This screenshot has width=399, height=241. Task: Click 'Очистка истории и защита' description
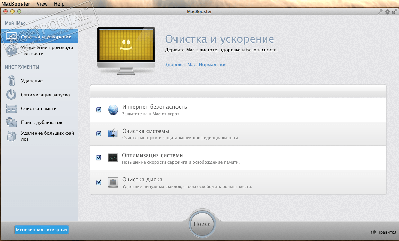[180, 138]
